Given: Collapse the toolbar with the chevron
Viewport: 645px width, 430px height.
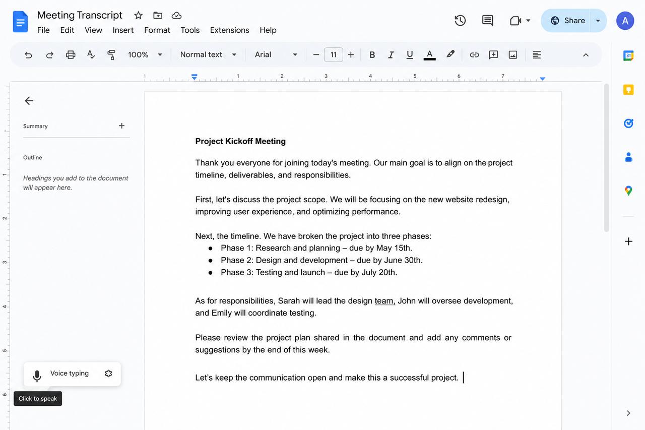Looking at the screenshot, I should [586, 55].
